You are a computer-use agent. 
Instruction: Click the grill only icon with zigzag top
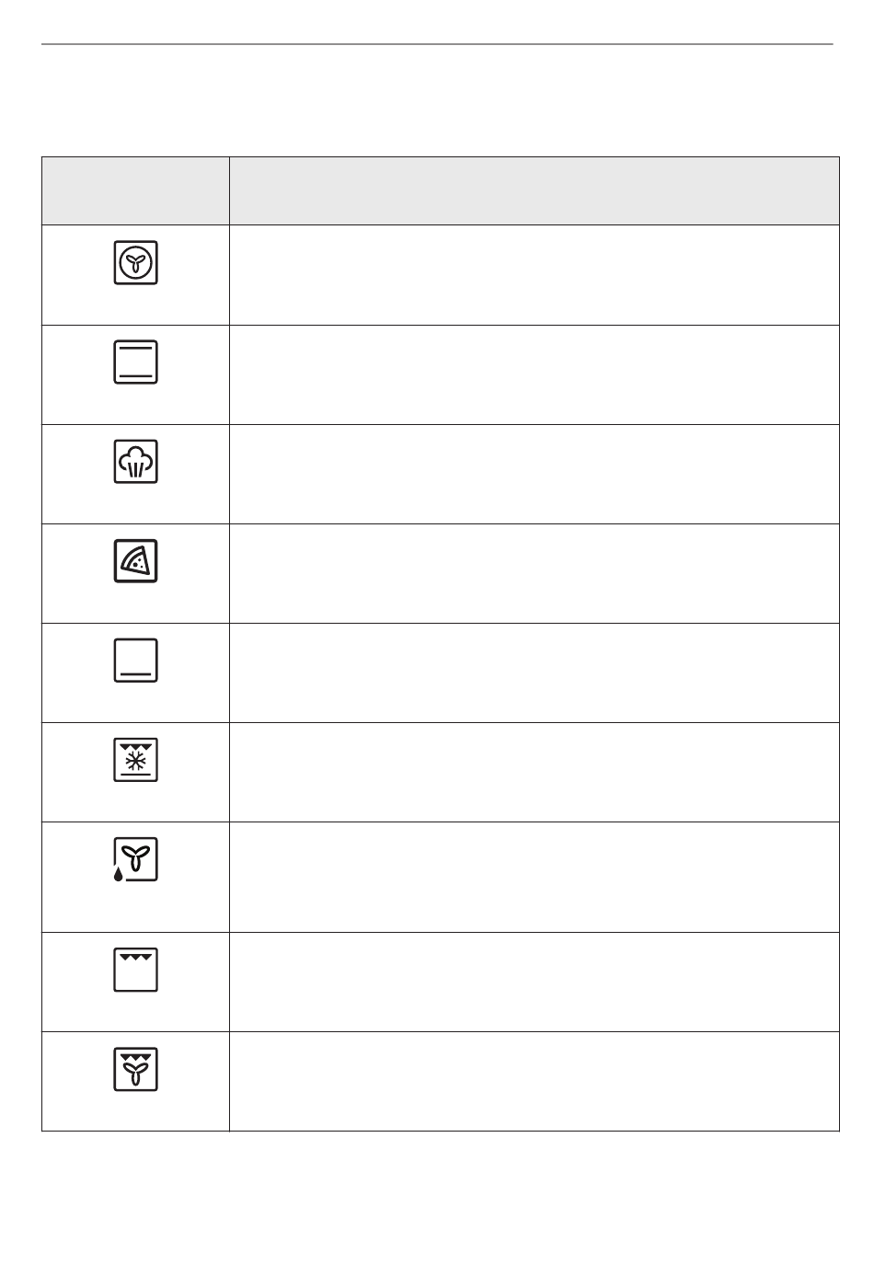pos(136,970)
